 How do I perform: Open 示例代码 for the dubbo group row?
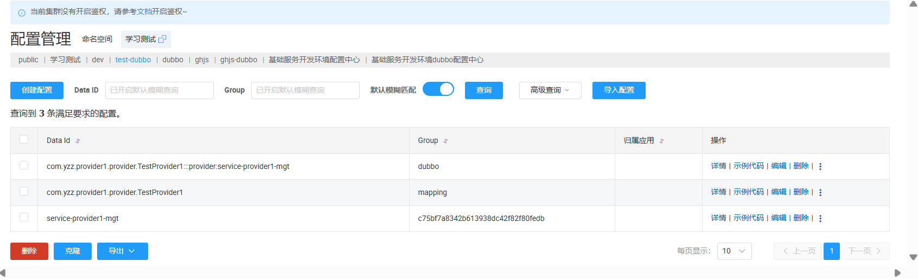[749, 166]
